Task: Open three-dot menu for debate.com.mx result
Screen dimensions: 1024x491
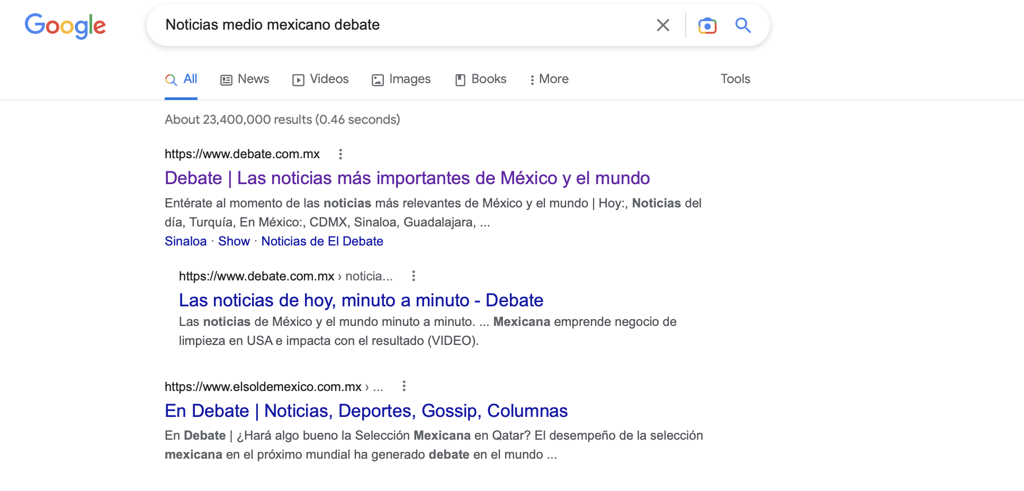Action: point(340,154)
